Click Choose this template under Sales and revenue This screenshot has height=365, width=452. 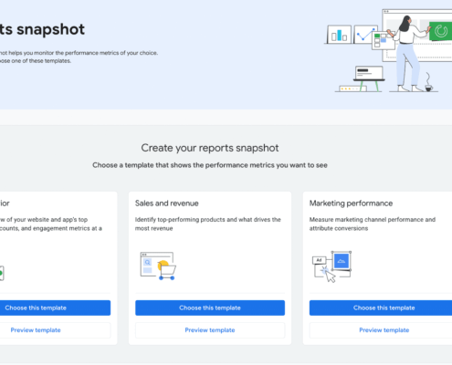210,308
